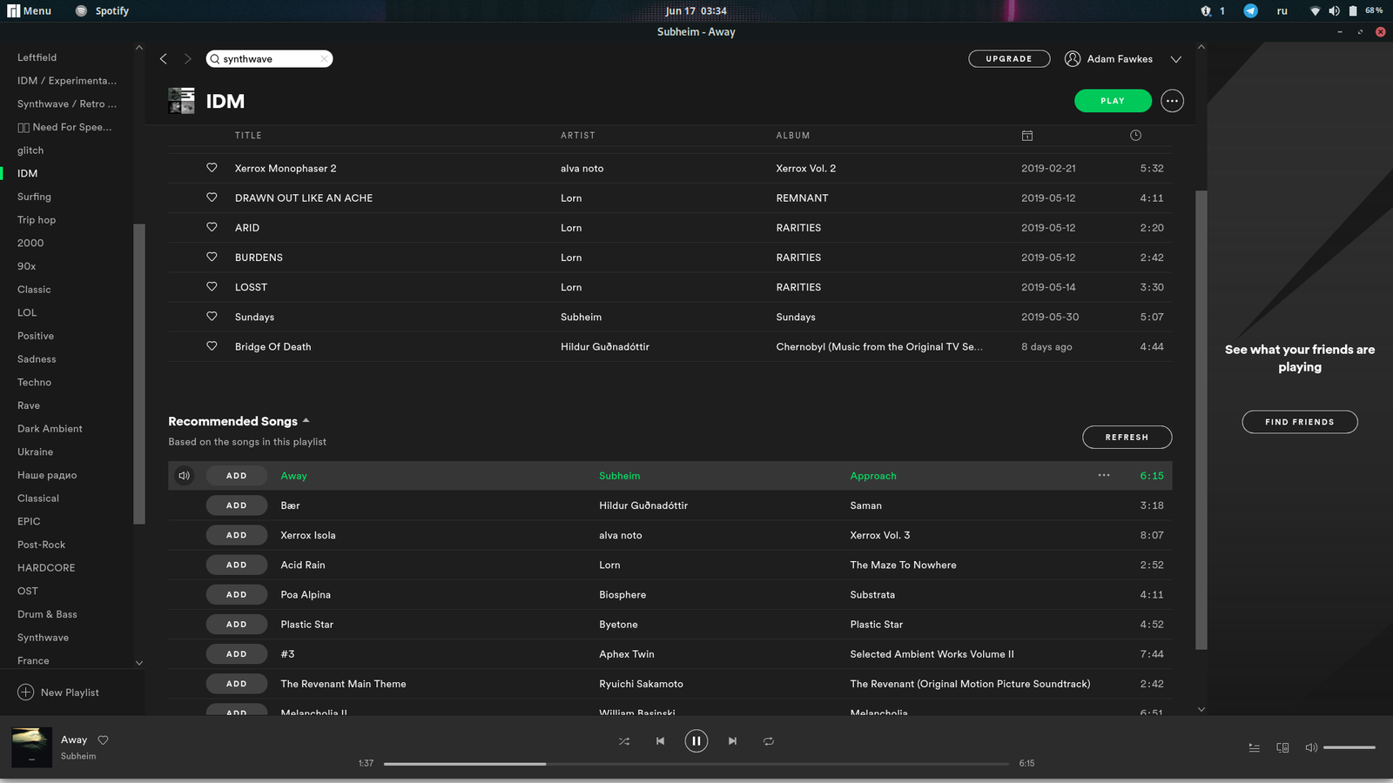Open the Trip hop playlist
Viewport: 1393px width, 783px height.
point(37,220)
